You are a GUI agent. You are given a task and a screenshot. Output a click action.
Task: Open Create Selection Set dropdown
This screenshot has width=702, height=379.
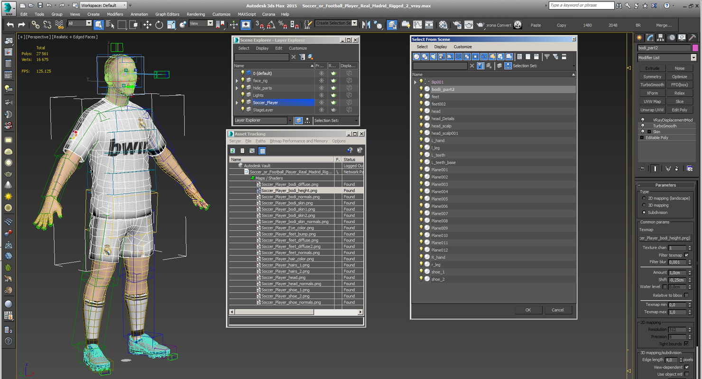(x=336, y=23)
